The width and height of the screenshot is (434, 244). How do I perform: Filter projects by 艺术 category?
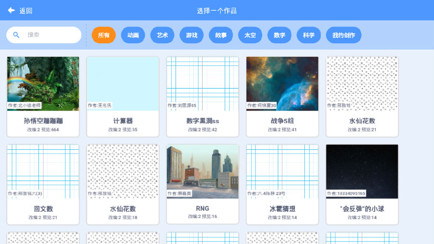(x=163, y=35)
